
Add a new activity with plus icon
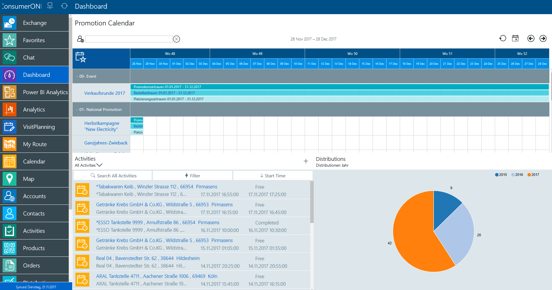tap(306, 161)
